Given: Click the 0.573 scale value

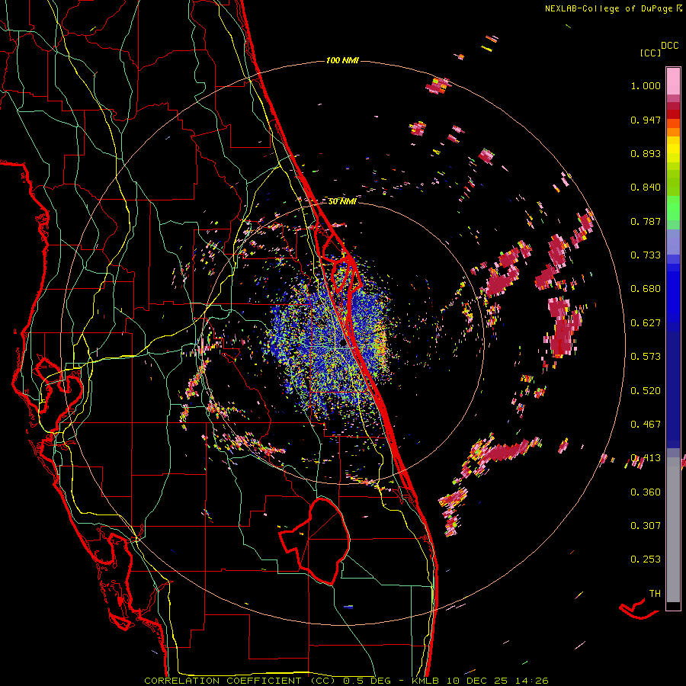Looking at the screenshot, I should [x=646, y=357].
